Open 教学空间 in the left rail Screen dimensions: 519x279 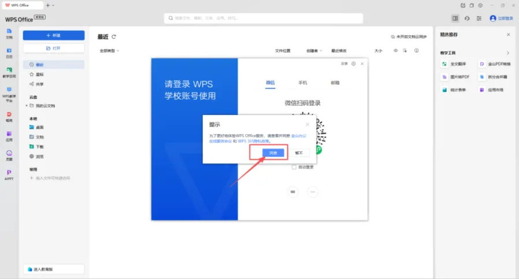[x=9, y=72]
